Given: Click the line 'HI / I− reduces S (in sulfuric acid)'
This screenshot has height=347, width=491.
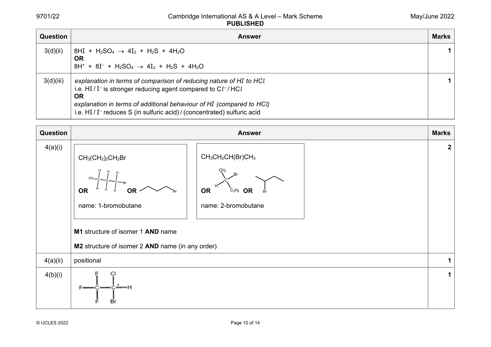Looking at the screenshot, I should pos(167,112).
